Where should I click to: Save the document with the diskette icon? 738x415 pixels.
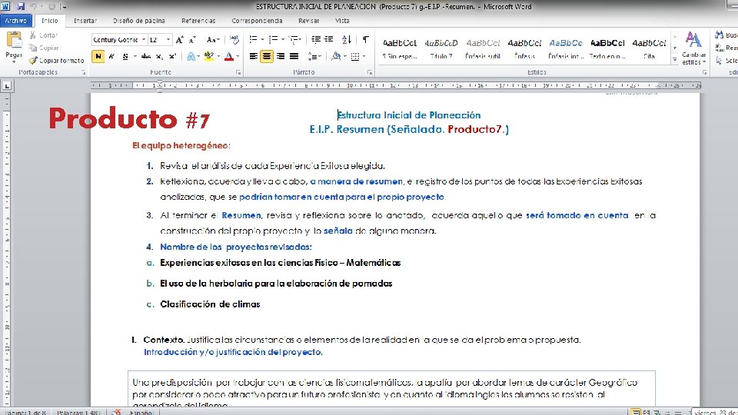coord(21,7)
